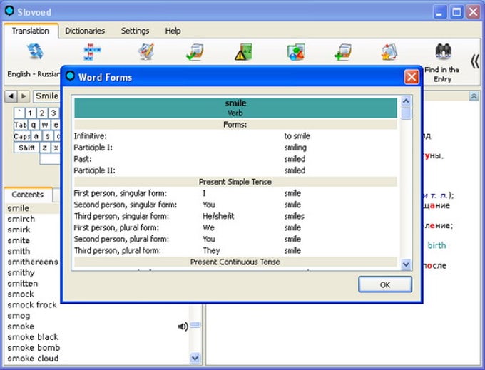The width and height of the screenshot is (485, 370).
Task: Select 'smitten' in the Contents list
Action: (23, 284)
